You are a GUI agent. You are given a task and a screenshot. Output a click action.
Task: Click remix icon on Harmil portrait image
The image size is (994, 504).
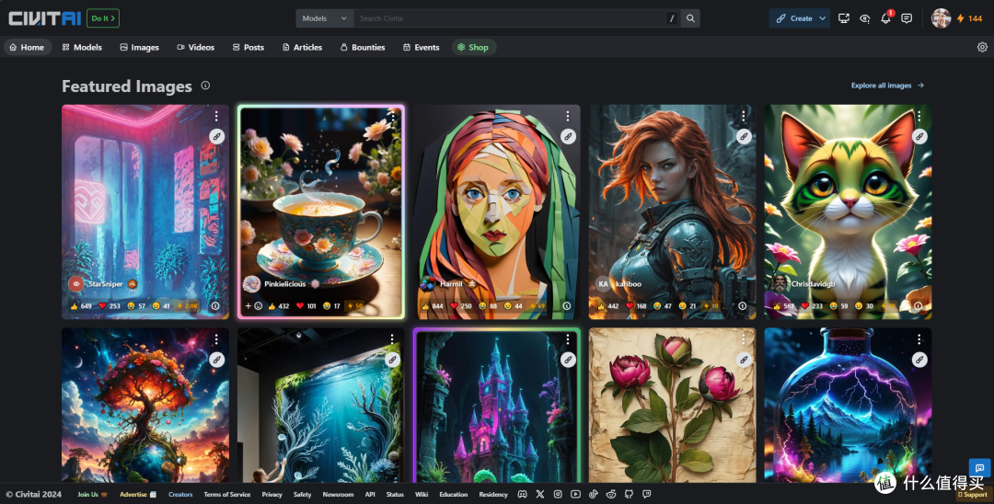pos(567,136)
